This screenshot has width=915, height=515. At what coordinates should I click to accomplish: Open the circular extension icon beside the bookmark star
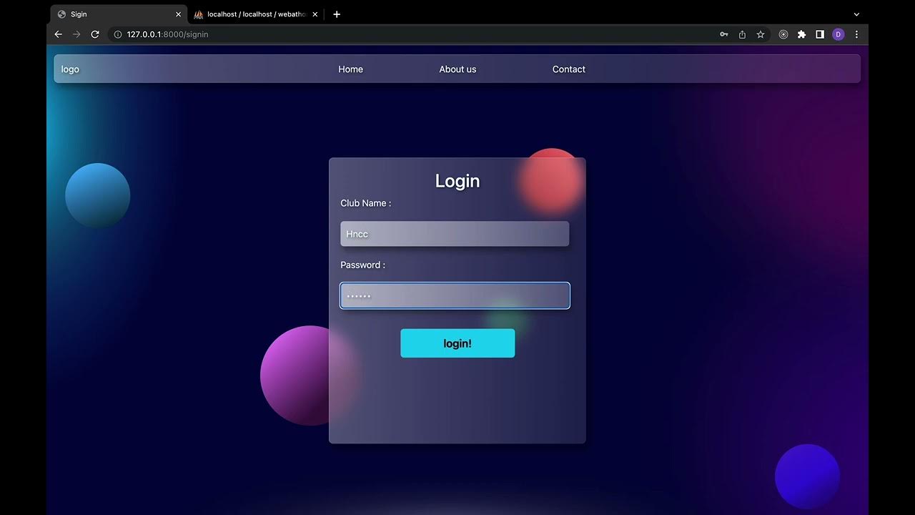point(783,34)
